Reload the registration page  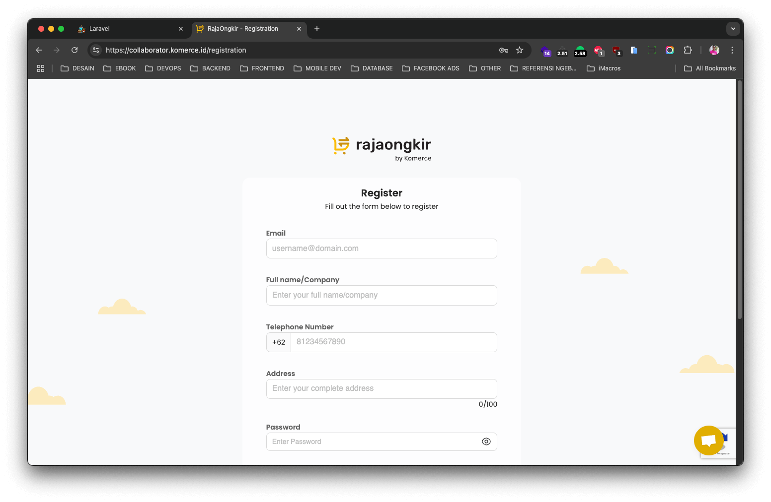pyautogui.click(x=75, y=50)
